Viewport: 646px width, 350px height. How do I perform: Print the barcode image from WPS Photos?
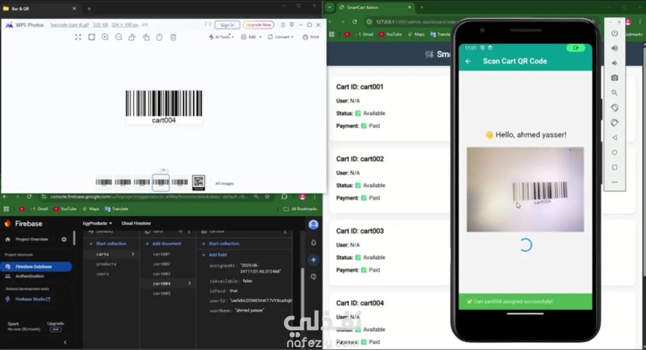tap(311, 37)
